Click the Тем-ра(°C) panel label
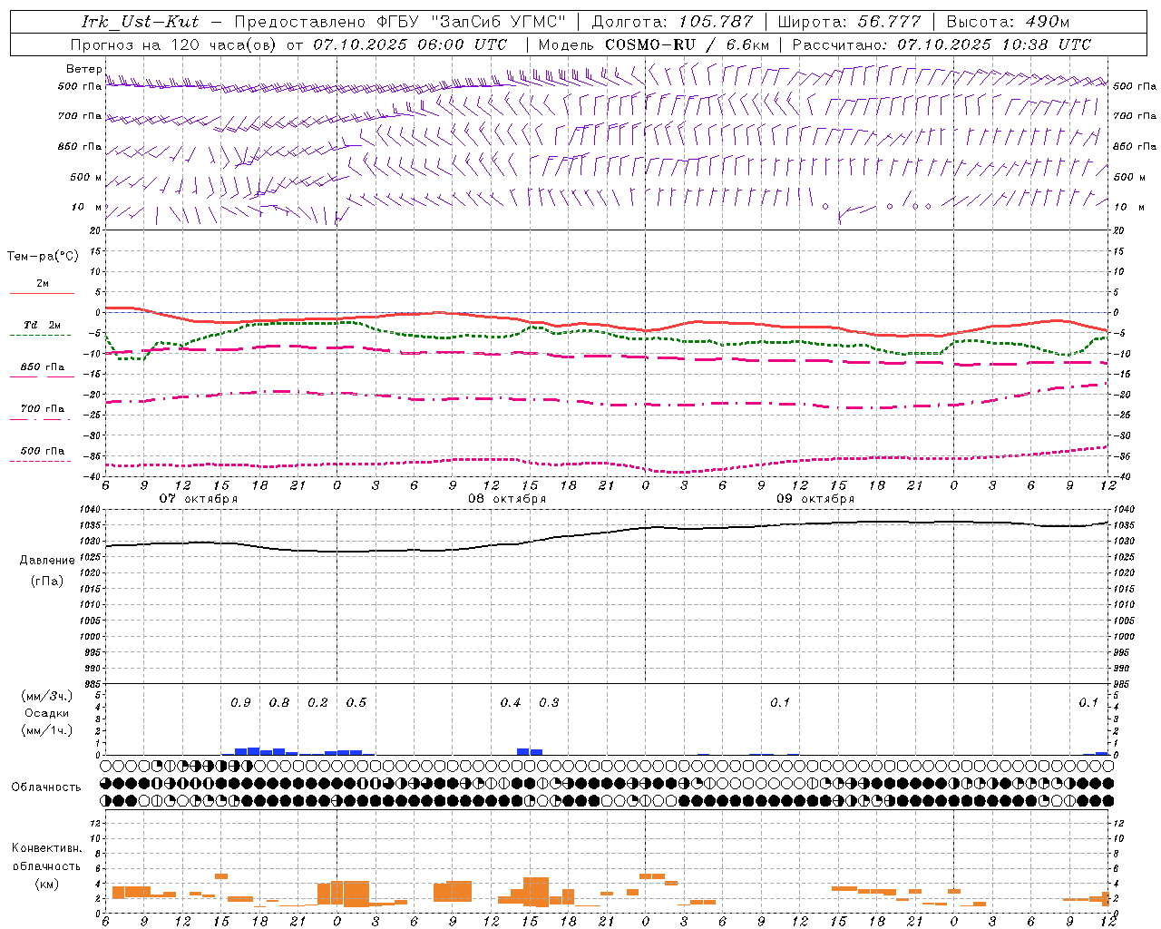Viewport: 1161px width, 929px height. [43, 256]
